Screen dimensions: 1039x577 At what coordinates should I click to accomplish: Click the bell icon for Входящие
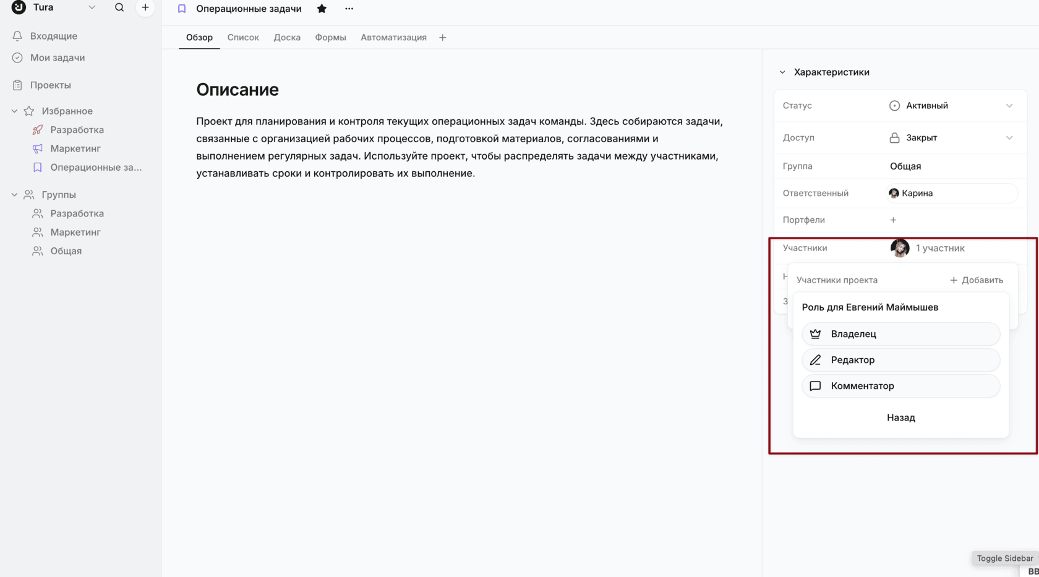(17, 36)
